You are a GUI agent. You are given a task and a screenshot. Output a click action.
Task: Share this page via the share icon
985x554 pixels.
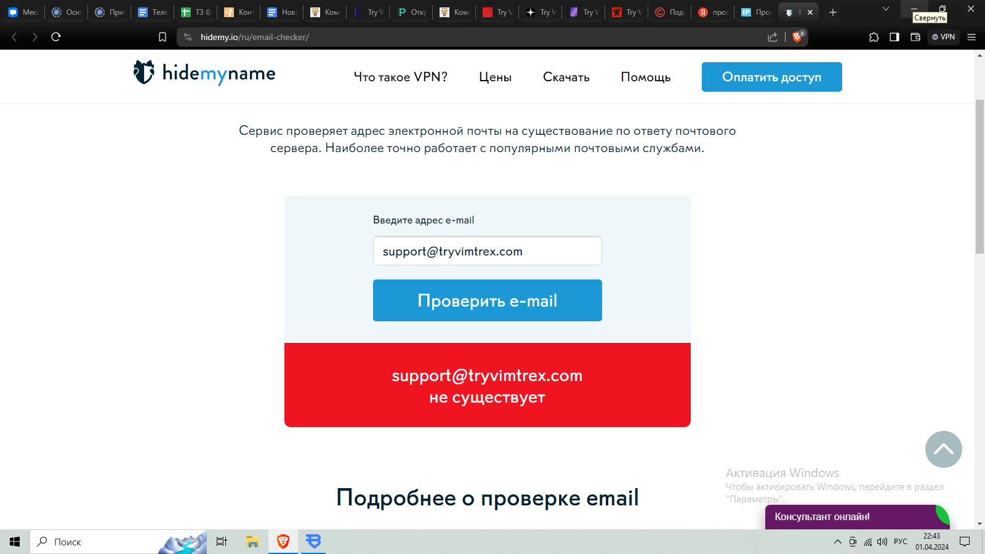pos(773,37)
